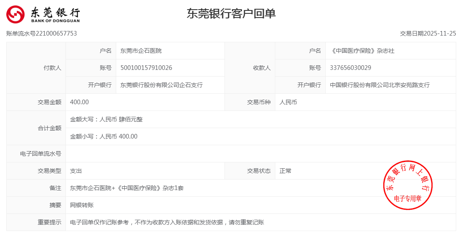Select payee name 《中国医疗保险》杂志社
This screenshot has width=465, height=239.
click(362, 51)
